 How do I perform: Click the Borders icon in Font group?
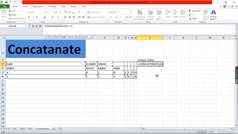tap(45, 17)
